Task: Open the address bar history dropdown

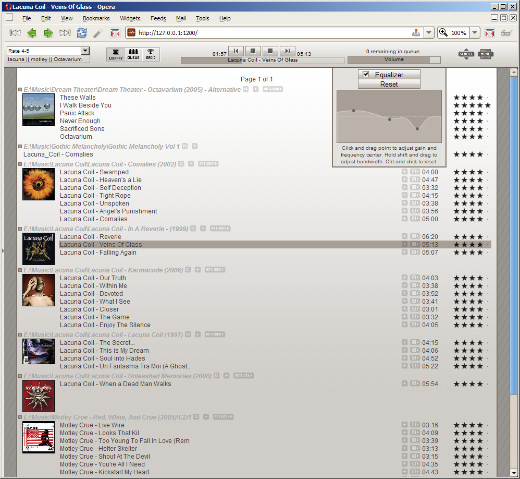Action: tap(429, 32)
